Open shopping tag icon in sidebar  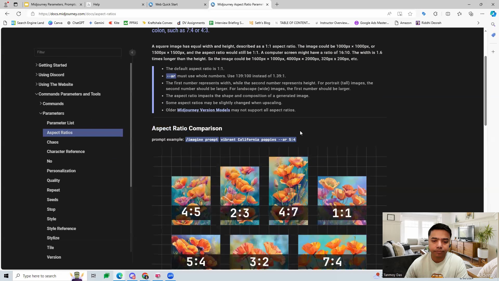pyautogui.click(x=493, y=35)
